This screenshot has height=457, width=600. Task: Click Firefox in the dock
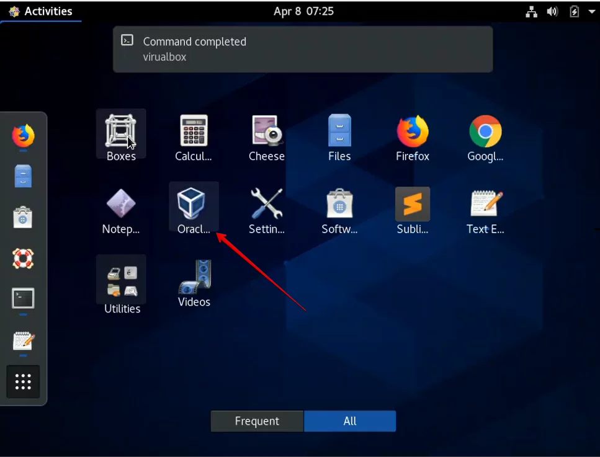click(x=23, y=136)
